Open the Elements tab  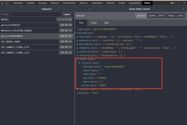pyautogui.click(x=18, y=3)
